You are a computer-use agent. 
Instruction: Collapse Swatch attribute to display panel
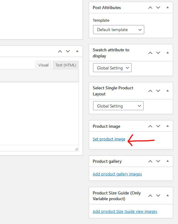(x=167, y=53)
